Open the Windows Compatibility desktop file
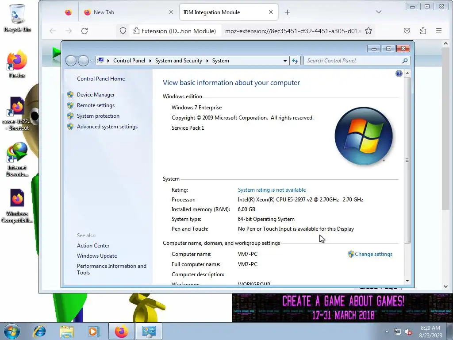Image resolution: width=453 pixels, height=340 pixels. pyautogui.click(x=17, y=205)
